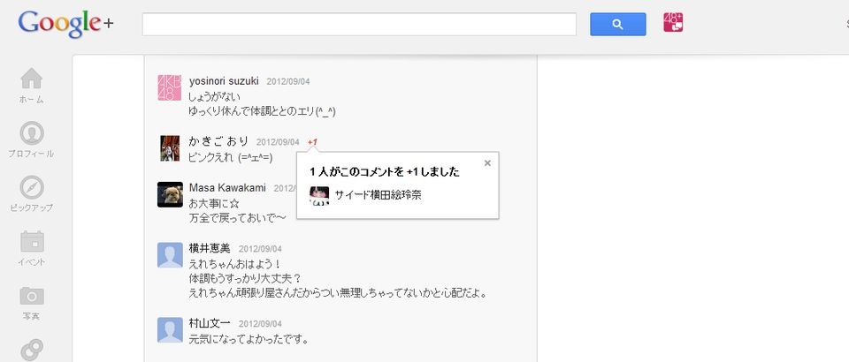This screenshot has width=849, height=362.
Task: Close the +1 popup with the X
Action: click(x=487, y=162)
